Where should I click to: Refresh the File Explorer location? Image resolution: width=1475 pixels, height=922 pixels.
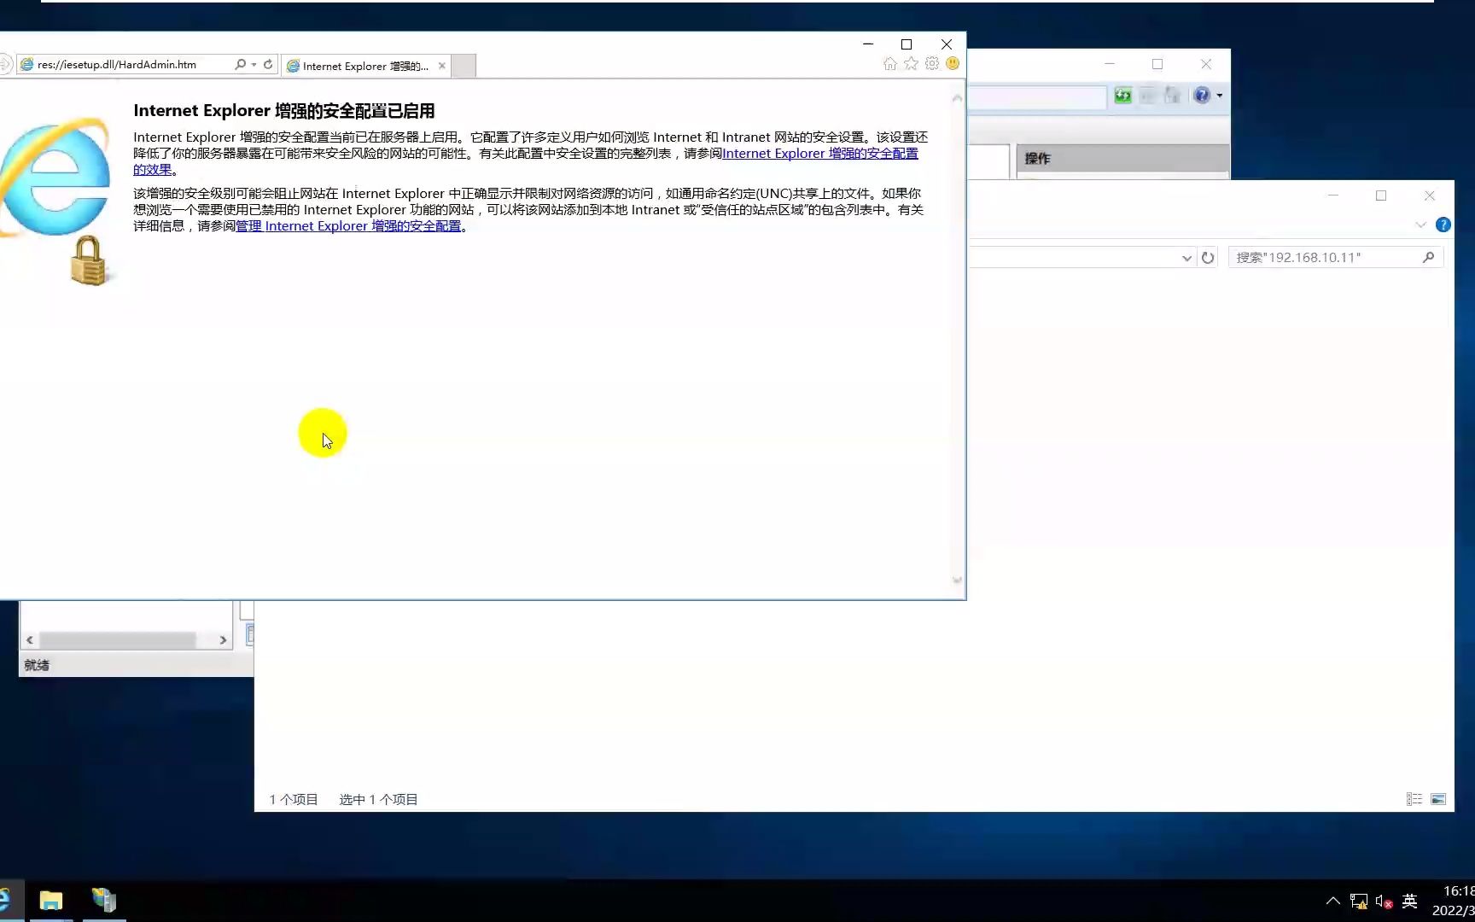pos(1208,258)
